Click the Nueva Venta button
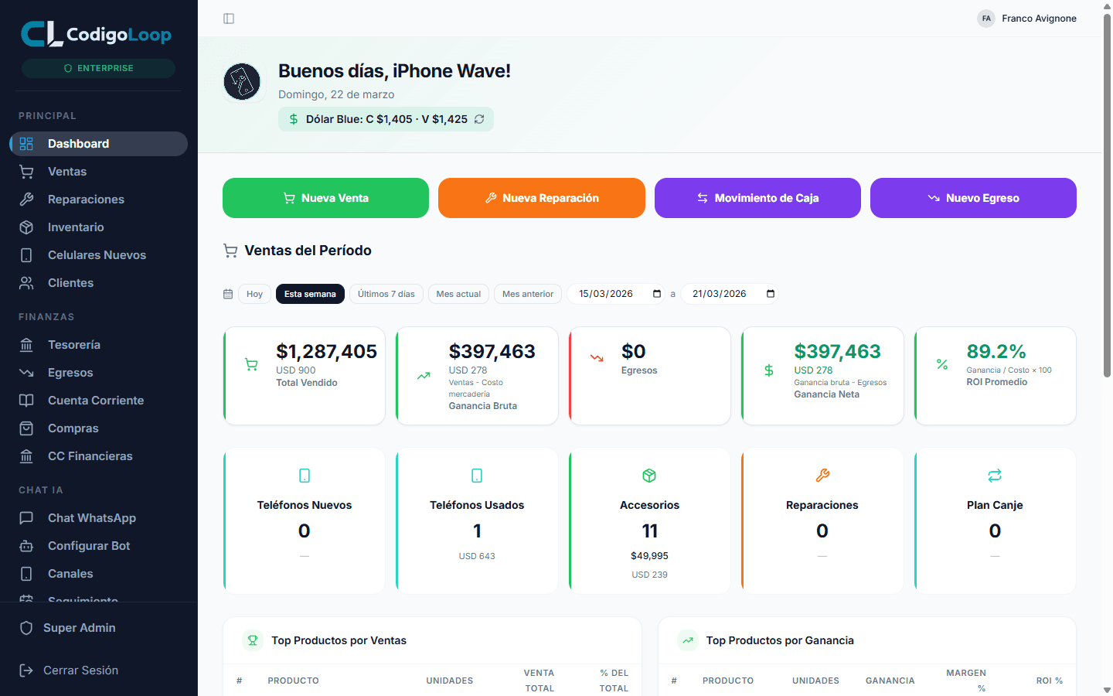 tap(325, 198)
